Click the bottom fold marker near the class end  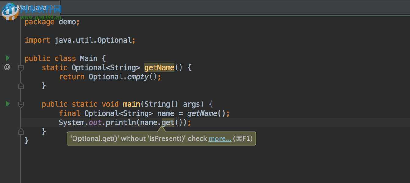point(21,131)
